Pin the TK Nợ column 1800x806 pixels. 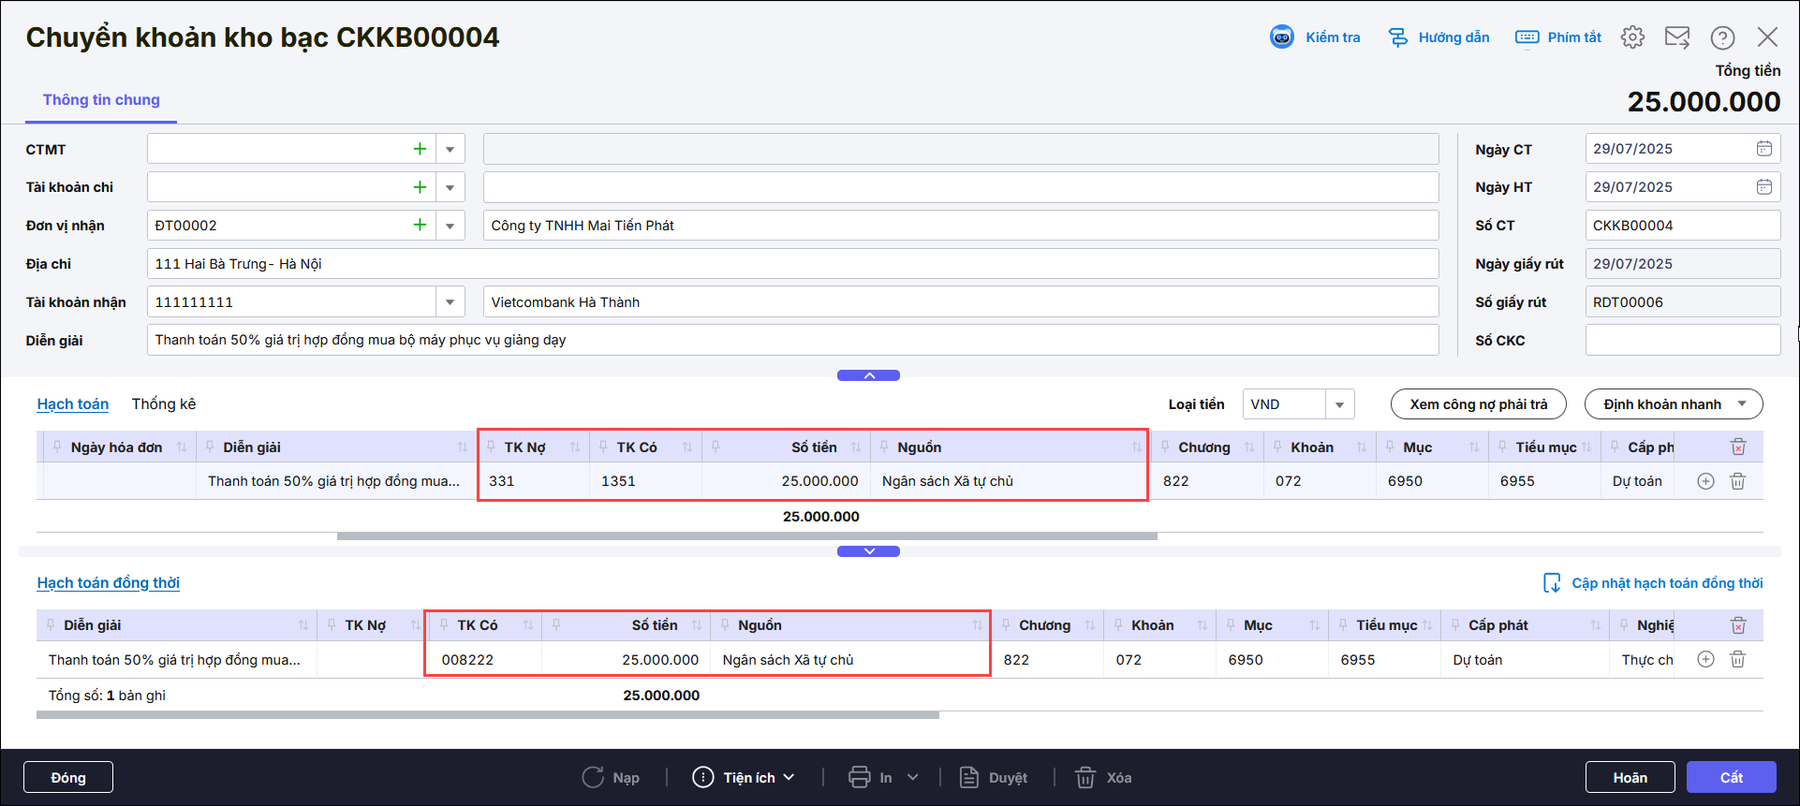click(491, 447)
